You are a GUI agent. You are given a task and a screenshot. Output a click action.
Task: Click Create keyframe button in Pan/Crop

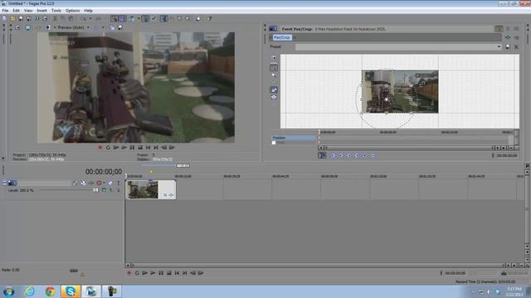click(x=365, y=156)
